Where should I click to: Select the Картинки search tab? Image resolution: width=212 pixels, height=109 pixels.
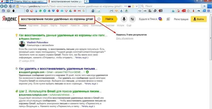click(x=33, y=25)
